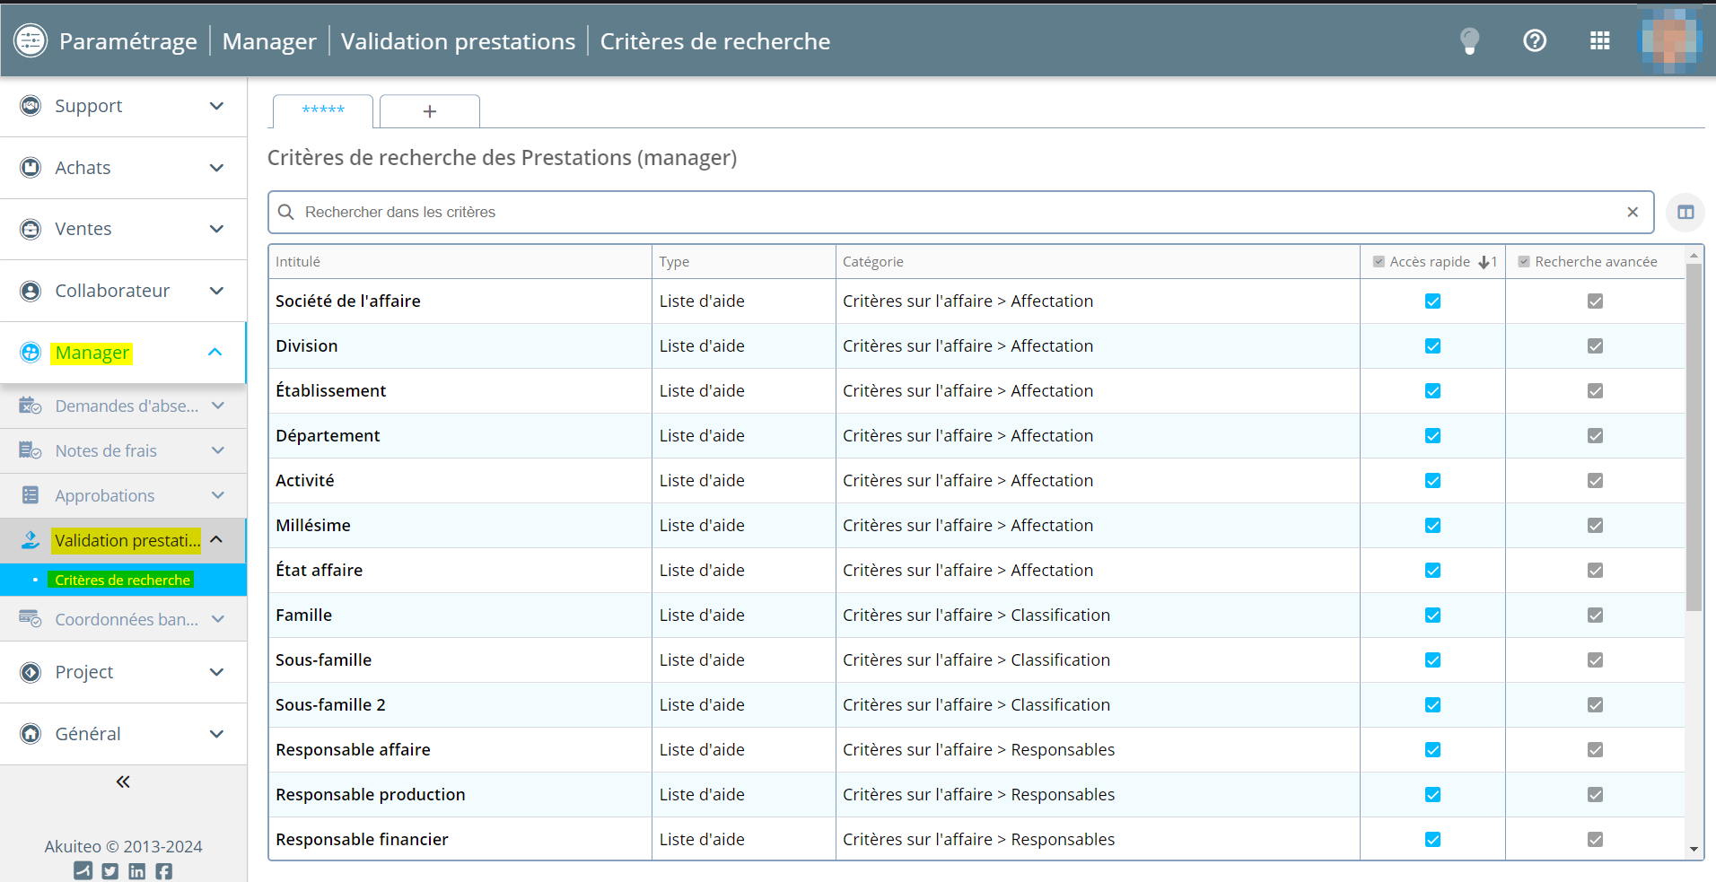1716x882 pixels.
Task: Open the Twitter icon in the footer
Action: point(109,871)
